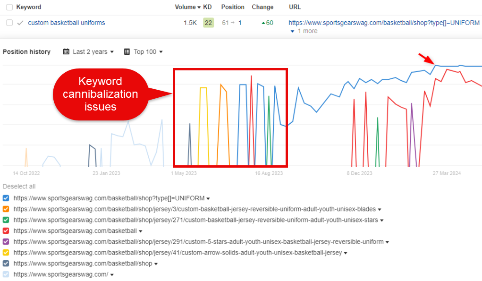Click legend URL ending unisex-stars
This screenshot has width=482, height=281.
coord(196,220)
